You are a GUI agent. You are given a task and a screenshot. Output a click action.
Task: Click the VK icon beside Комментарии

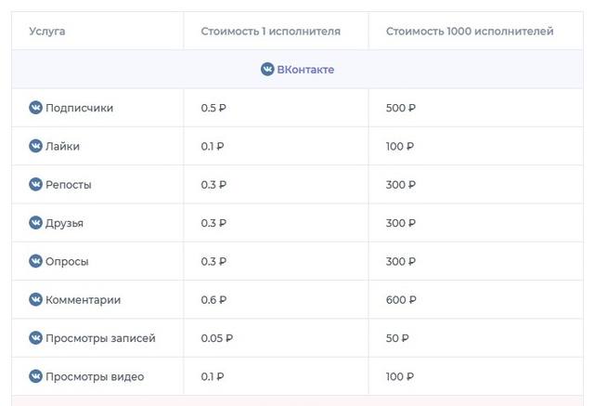[35, 300]
